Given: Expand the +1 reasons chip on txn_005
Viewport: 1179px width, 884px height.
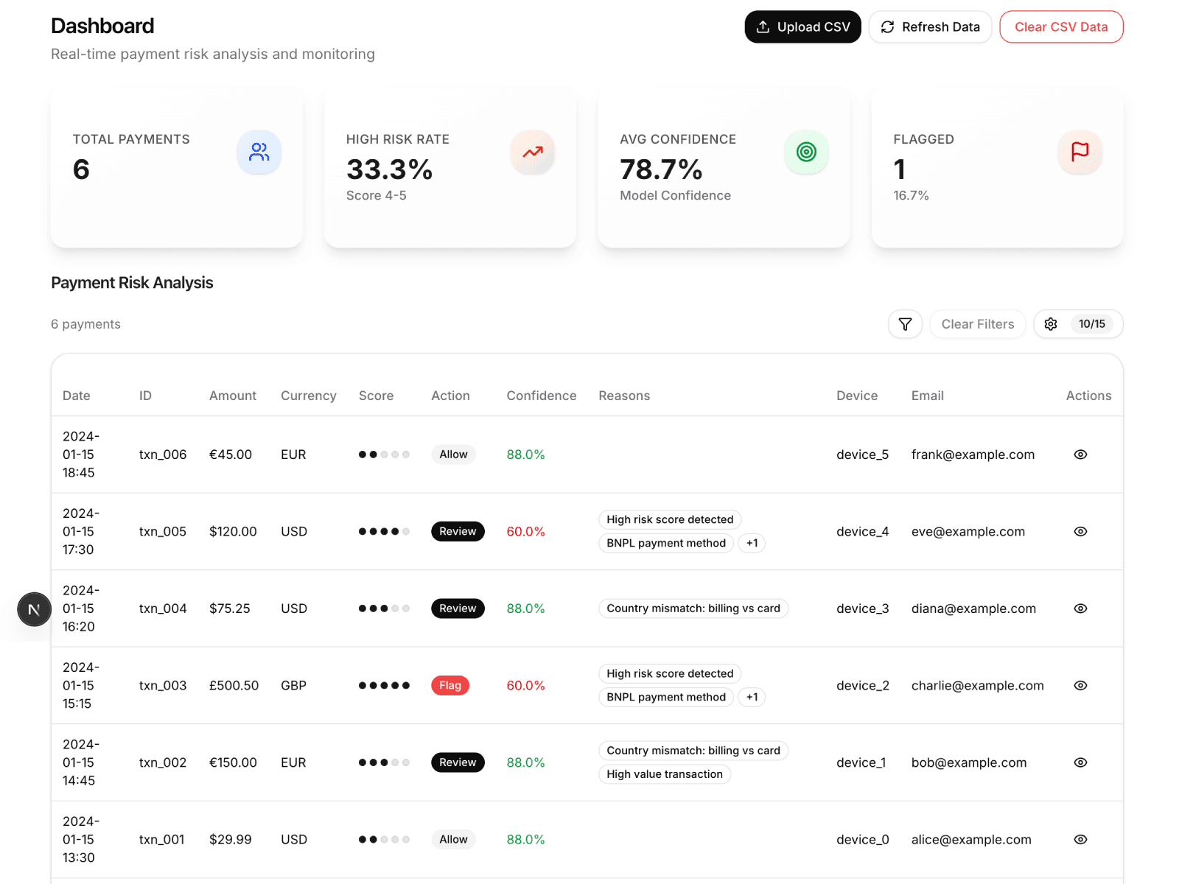Looking at the screenshot, I should [x=752, y=543].
